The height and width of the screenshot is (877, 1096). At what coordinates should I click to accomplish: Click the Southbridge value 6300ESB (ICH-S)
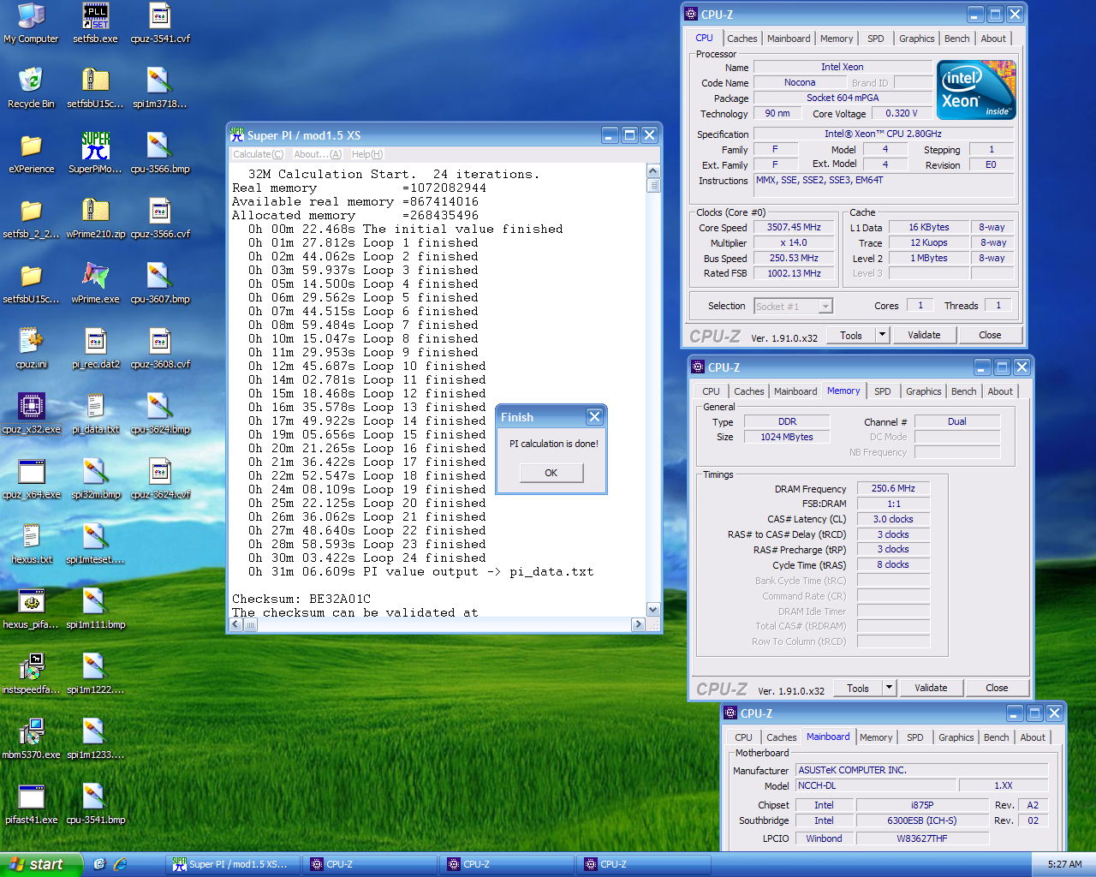point(921,820)
